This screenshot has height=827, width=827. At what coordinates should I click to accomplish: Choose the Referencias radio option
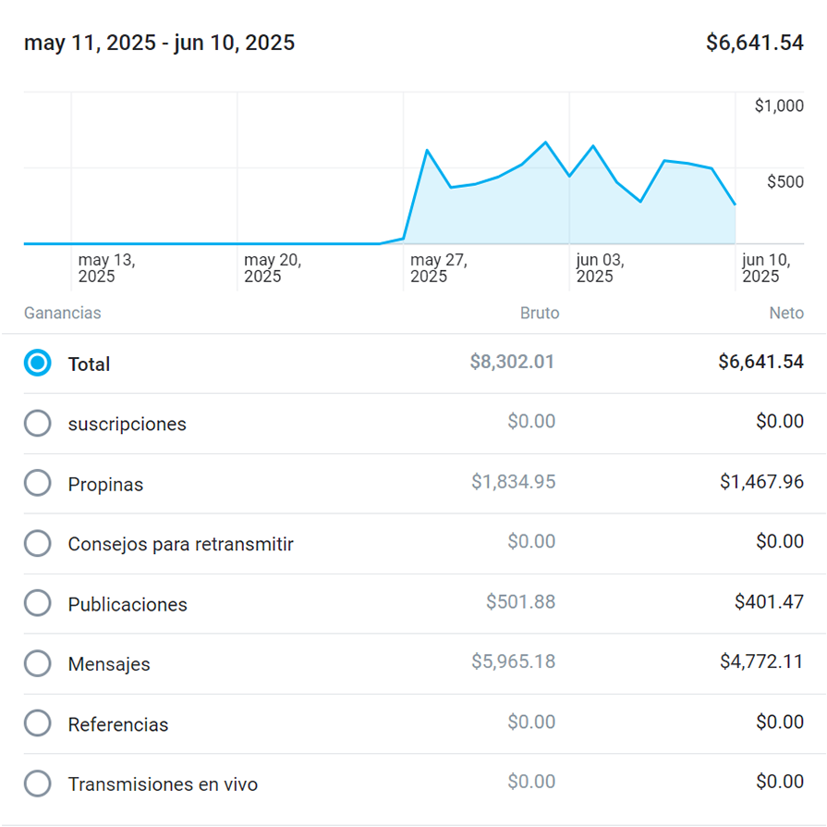[x=37, y=724]
